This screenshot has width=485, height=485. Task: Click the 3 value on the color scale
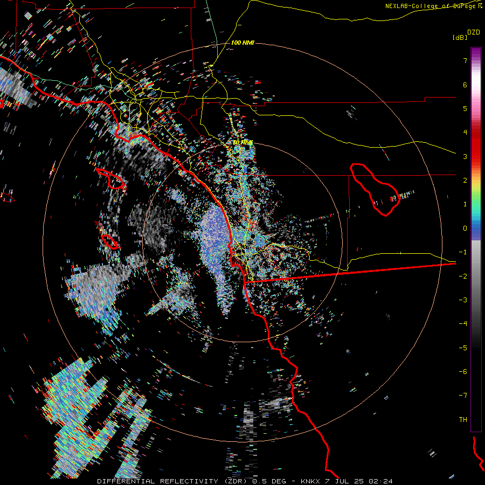465,156
